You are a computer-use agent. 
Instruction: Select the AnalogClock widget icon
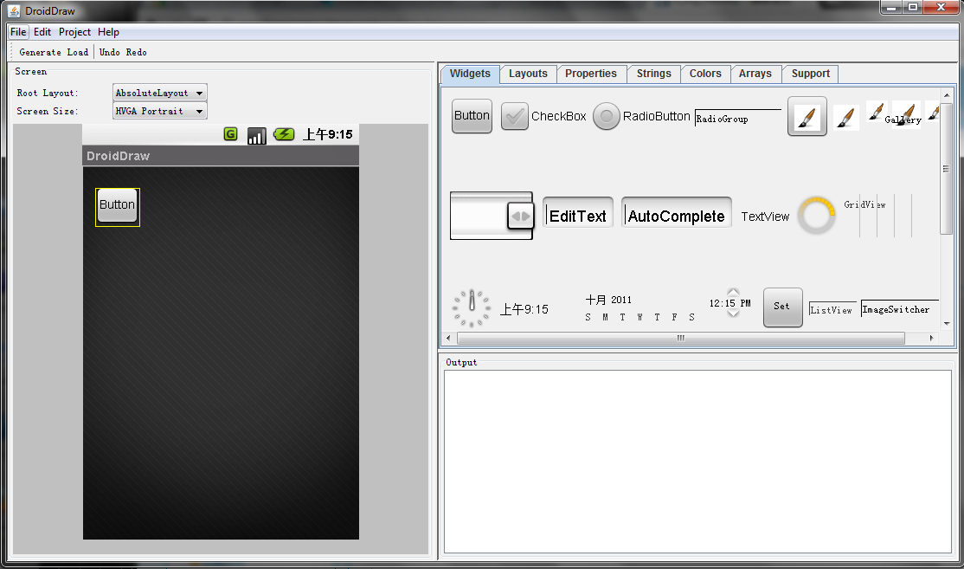(472, 307)
